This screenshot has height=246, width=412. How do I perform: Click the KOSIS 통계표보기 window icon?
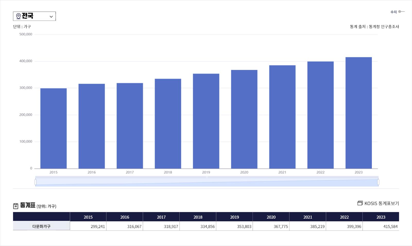tap(360, 203)
